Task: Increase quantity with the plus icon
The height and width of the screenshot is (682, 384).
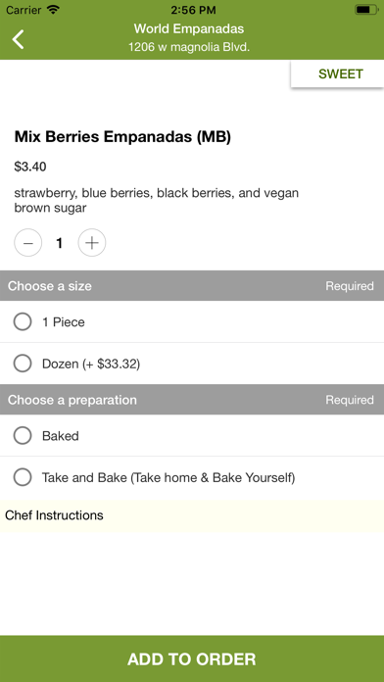Action: (x=92, y=243)
